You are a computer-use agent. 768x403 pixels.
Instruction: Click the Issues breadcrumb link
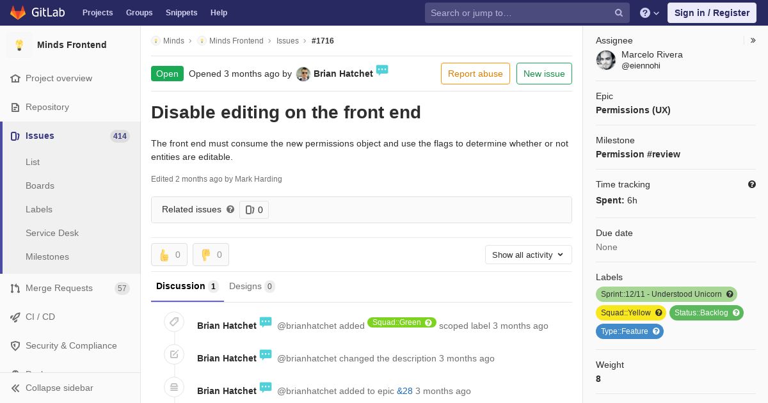click(x=287, y=40)
